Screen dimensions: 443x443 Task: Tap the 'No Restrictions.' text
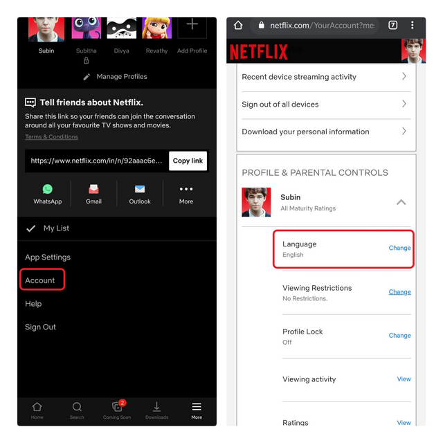[x=305, y=298]
